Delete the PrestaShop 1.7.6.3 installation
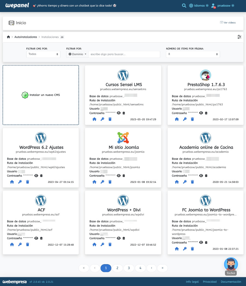246x286 pixels. (x=192, y=119)
